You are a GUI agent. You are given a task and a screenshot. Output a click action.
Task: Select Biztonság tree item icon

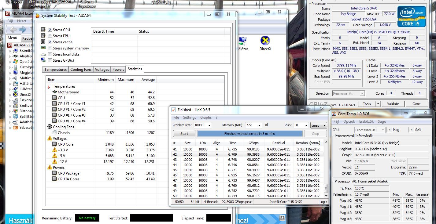pyautogui.click(x=16, y=111)
